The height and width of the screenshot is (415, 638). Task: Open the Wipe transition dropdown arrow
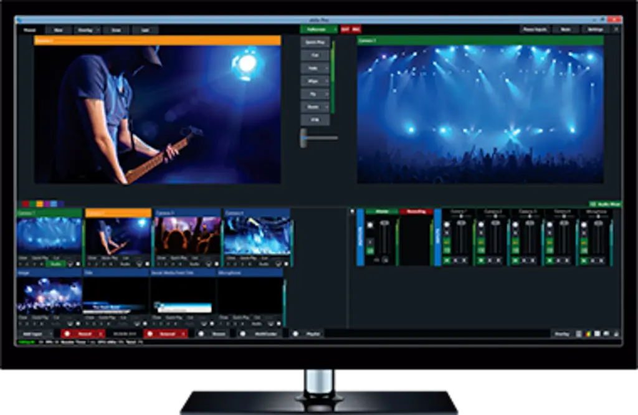click(325, 80)
